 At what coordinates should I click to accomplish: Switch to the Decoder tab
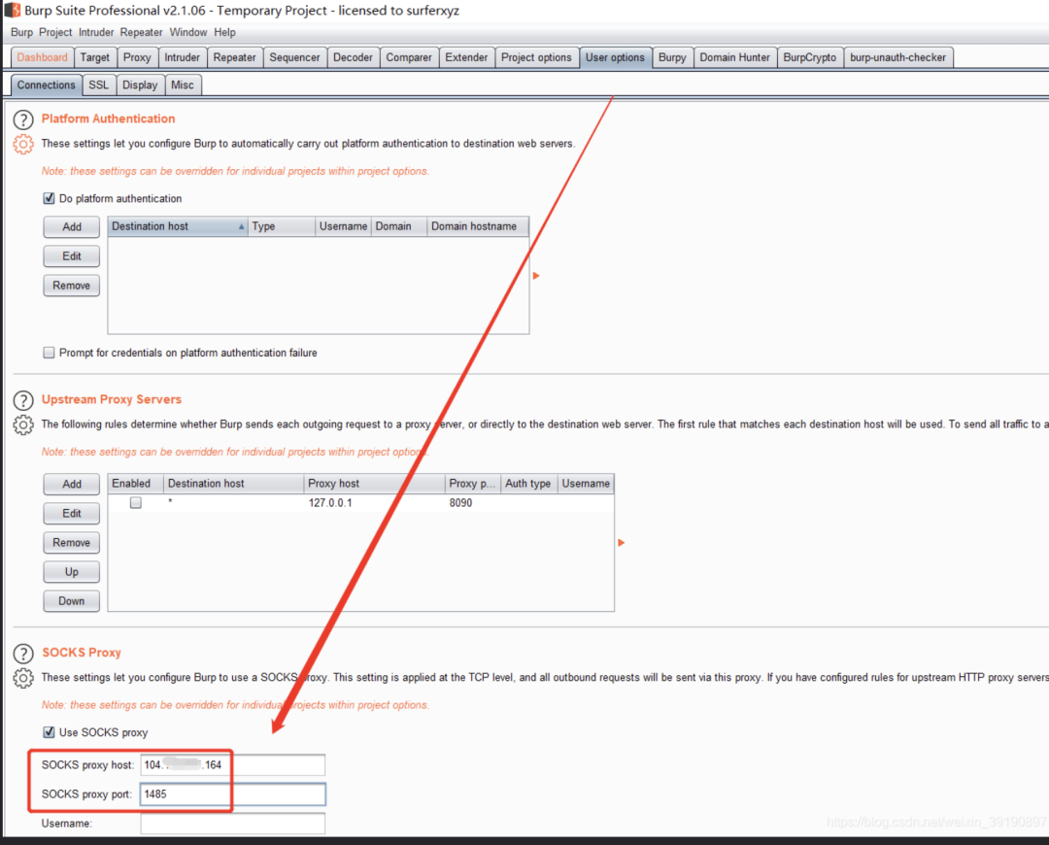coord(354,57)
